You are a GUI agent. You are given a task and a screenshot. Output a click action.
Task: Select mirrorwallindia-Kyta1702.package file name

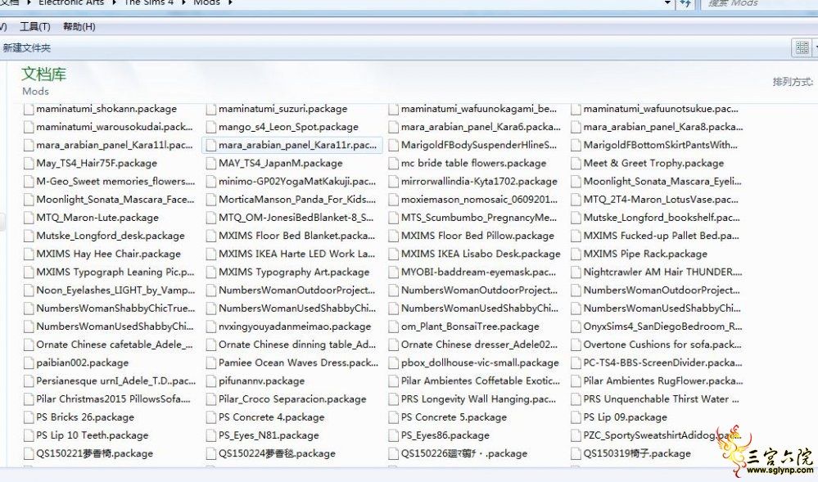pos(479,182)
